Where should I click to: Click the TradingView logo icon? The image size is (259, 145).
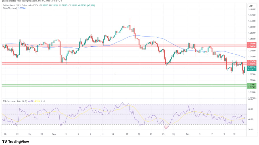(4, 142)
